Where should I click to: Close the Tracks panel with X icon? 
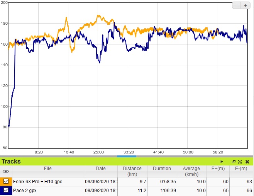click(247, 162)
